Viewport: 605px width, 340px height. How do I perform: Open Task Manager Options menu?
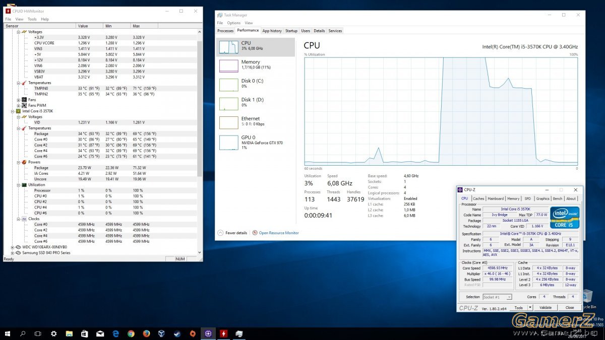[234, 23]
